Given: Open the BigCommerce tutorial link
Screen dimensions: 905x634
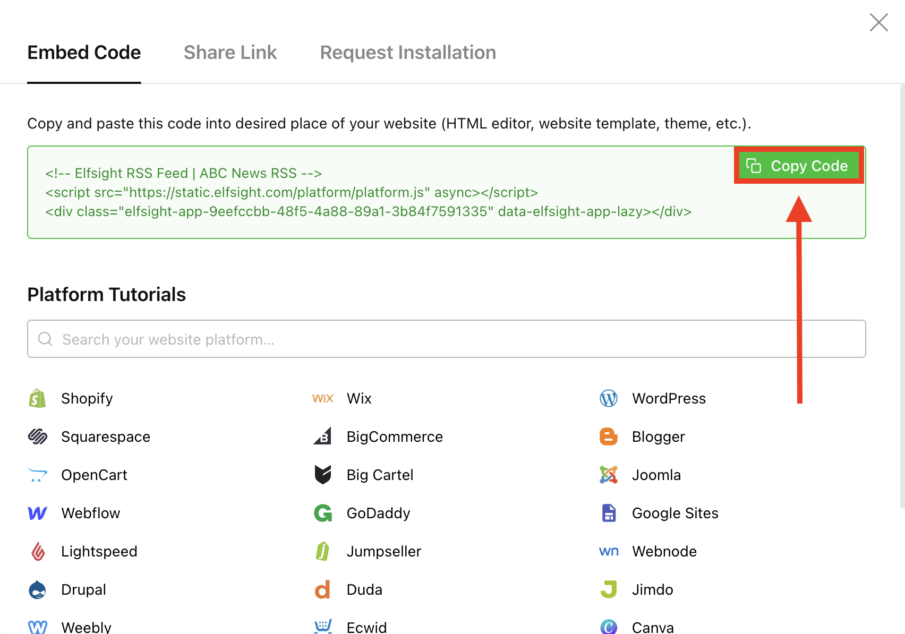Looking at the screenshot, I should [395, 436].
